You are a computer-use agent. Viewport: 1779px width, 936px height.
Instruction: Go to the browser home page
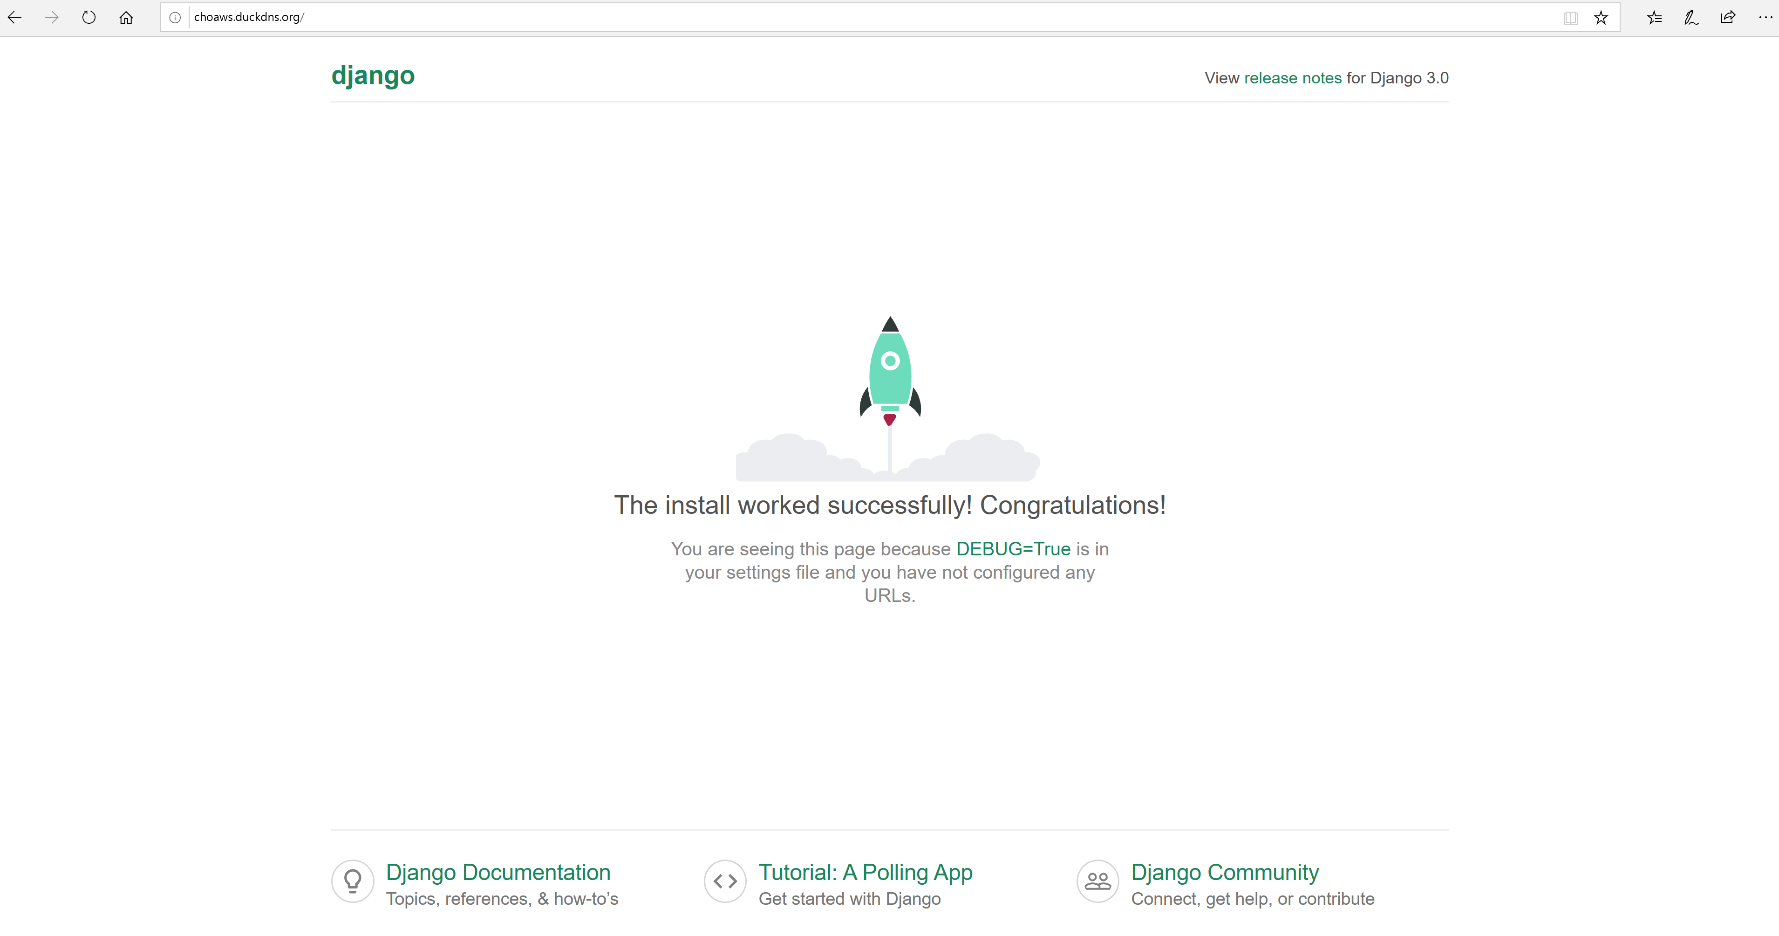[x=126, y=17]
